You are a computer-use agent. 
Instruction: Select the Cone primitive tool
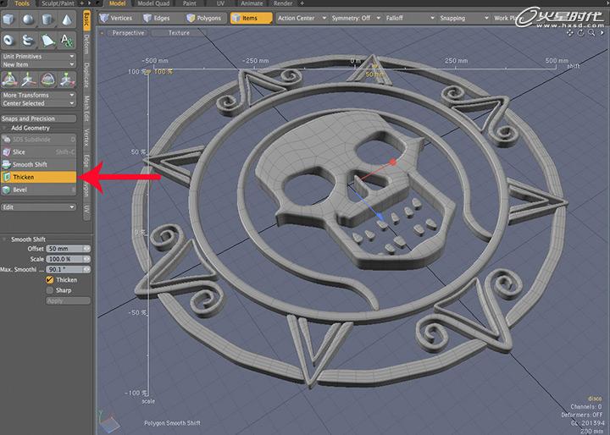click(x=67, y=19)
